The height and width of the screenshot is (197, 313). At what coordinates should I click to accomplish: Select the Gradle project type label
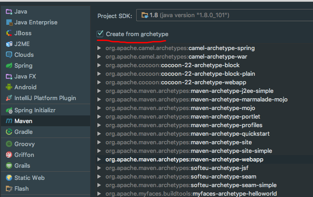[23, 132]
